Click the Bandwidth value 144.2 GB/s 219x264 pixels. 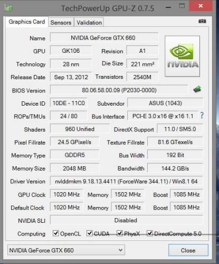(x=175, y=168)
